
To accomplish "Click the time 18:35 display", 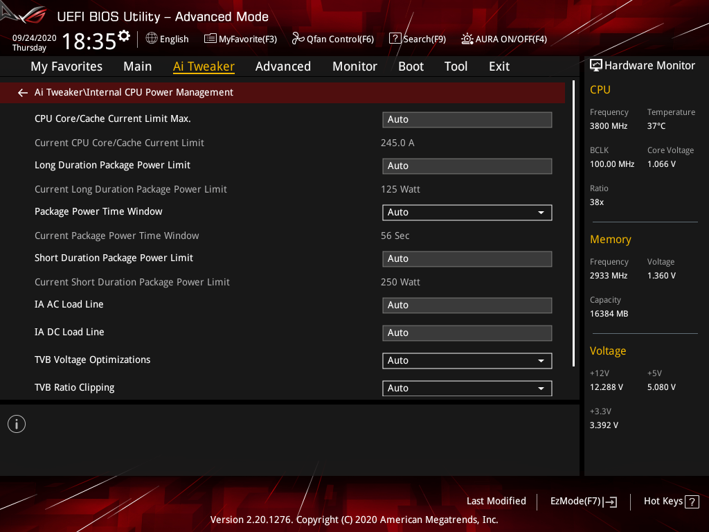I will pyautogui.click(x=89, y=42).
